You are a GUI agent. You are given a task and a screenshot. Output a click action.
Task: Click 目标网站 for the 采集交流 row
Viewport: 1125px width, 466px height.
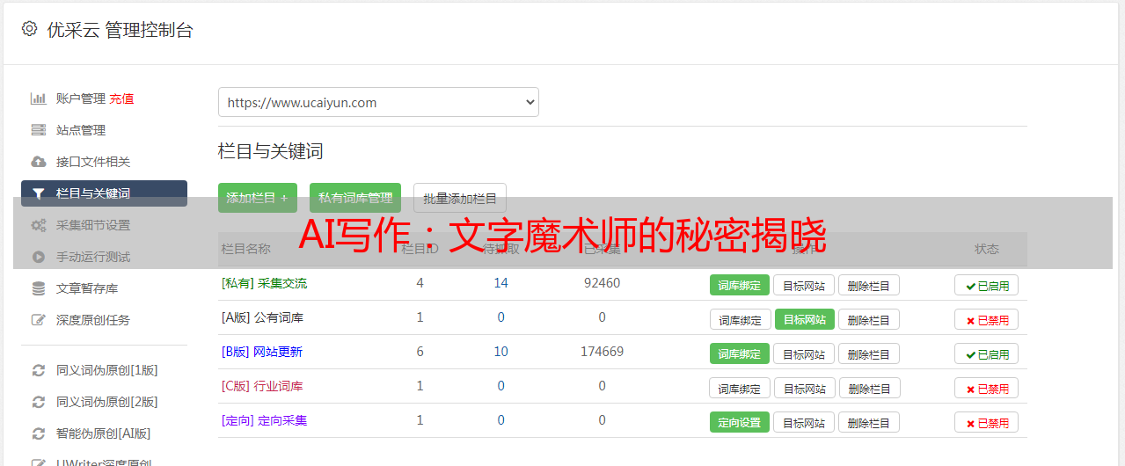(804, 285)
